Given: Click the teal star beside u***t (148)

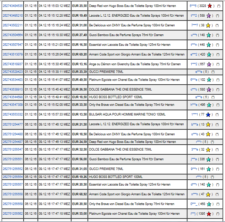Looking at the screenshot, I should 208,35.
